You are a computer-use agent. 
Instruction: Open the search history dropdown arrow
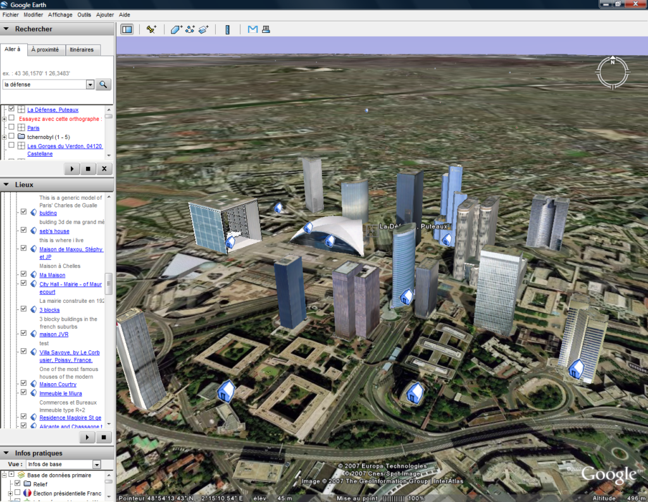click(90, 85)
